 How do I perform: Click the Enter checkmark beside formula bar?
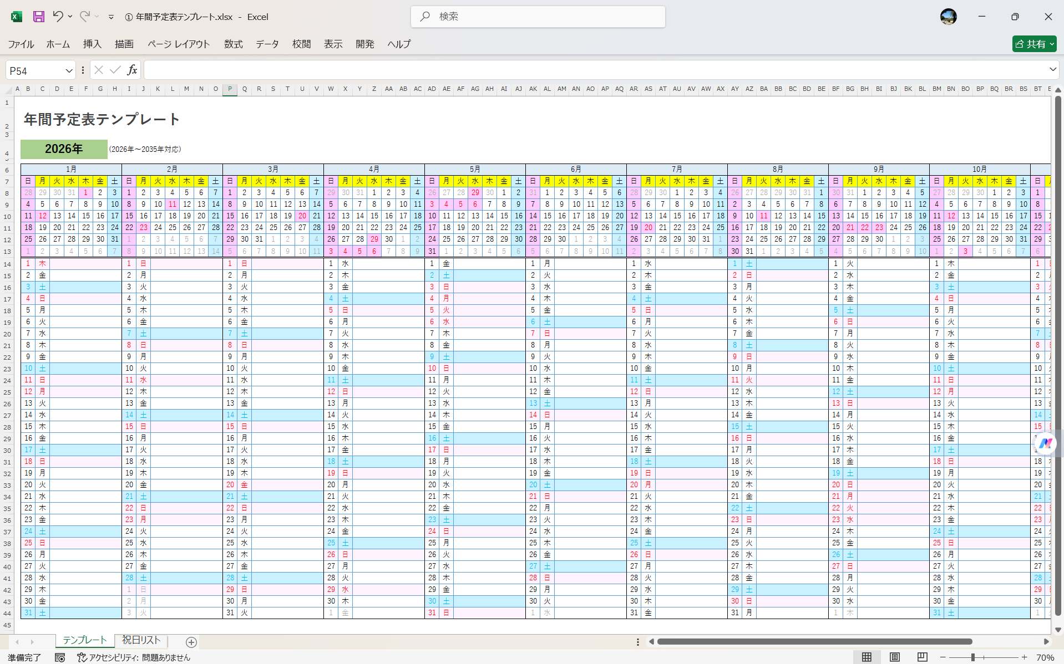115,70
